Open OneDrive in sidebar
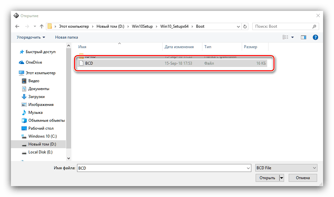 [x=34, y=62]
